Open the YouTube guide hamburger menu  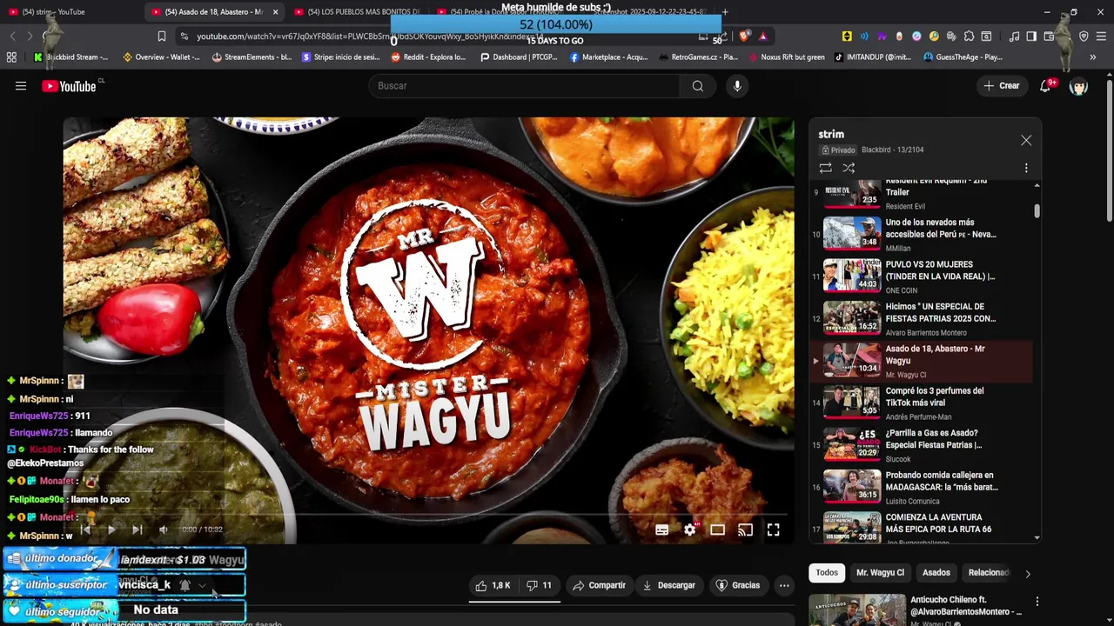click(21, 86)
